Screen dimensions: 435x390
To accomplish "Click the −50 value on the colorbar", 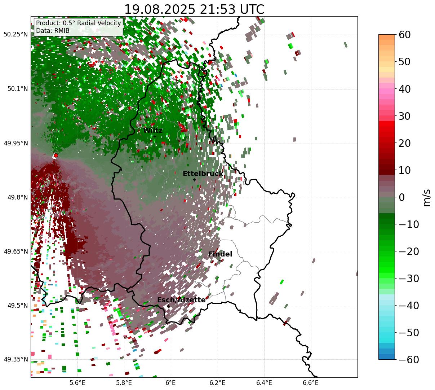I will pyautogui.click(x=409, y=332).
